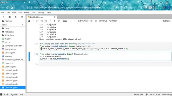Viewport: 172px width, 96px height.
Task: Select jupyterlab.md file
Action: coord(13,49)
